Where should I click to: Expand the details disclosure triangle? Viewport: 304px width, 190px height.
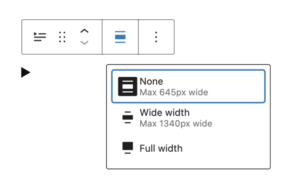click(x=26, y=73)
